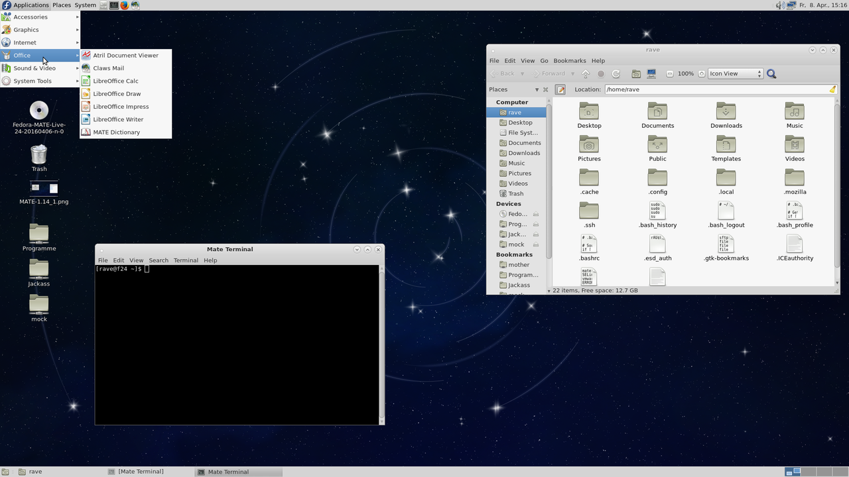The width and height of the screenshot is (849, 477).
Task: Open Bookmarks menu in file manager
Action: click(569, 61)
